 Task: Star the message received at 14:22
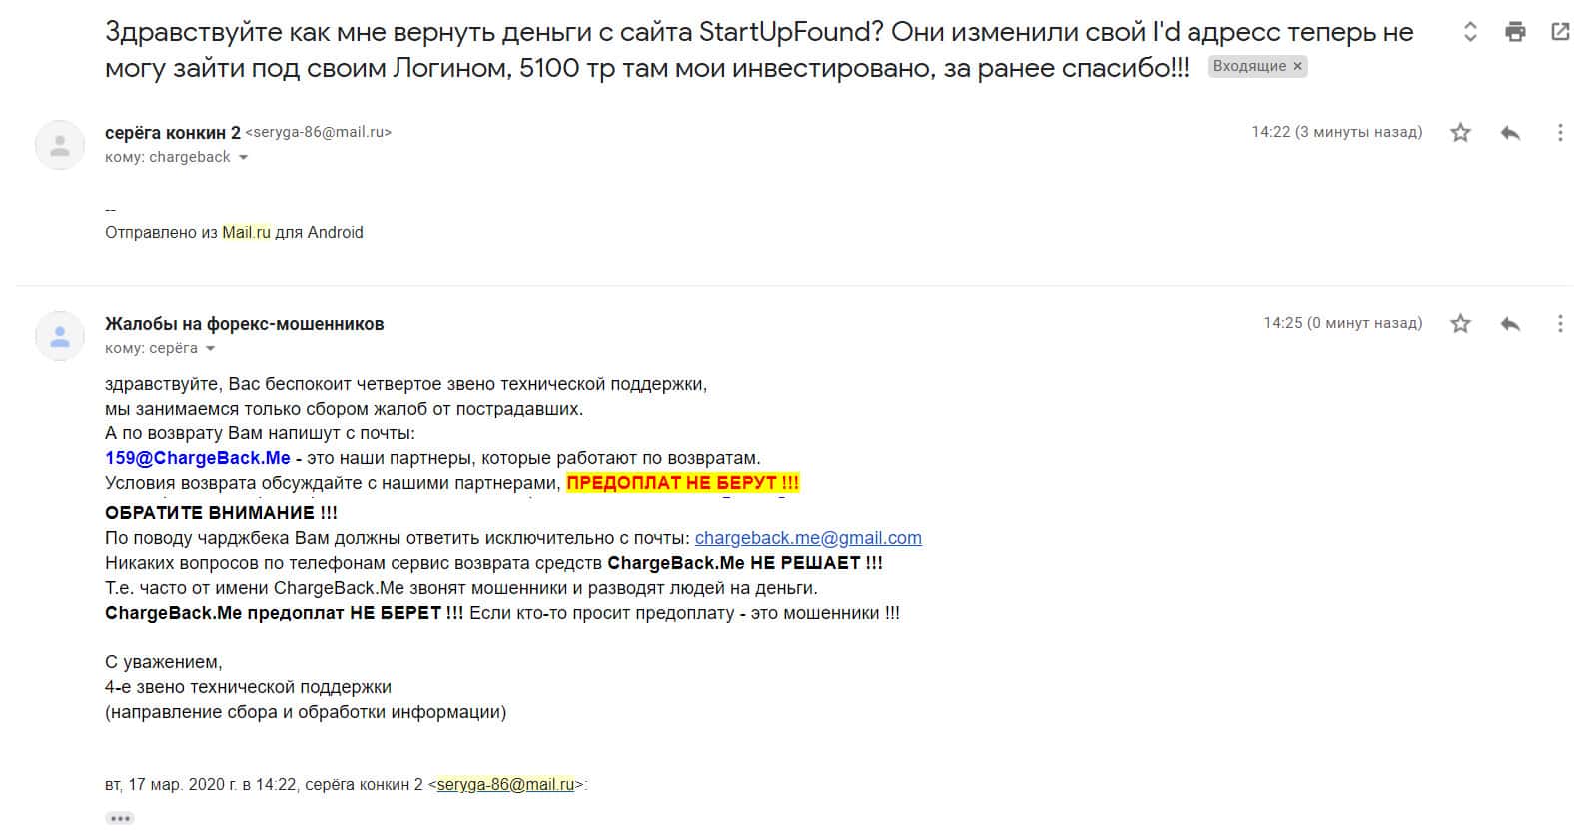[1460, 132]
